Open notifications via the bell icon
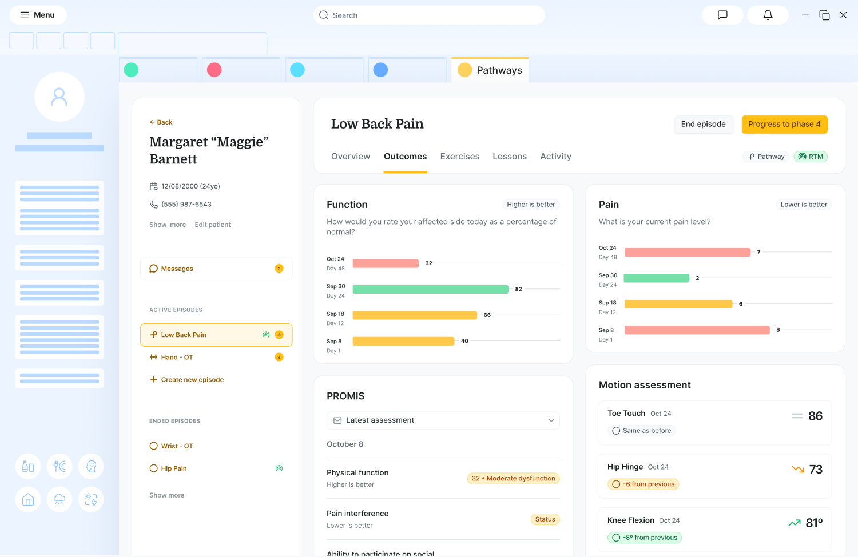 768,15
